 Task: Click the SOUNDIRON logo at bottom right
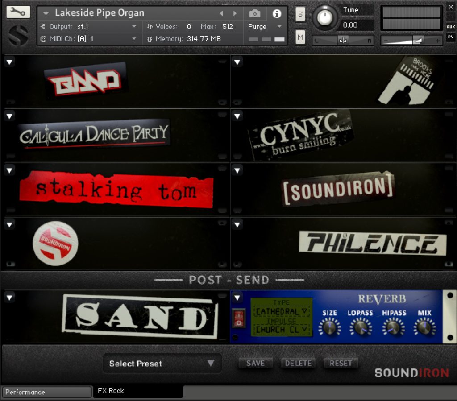pyautogui.click(x=411, y=373)
